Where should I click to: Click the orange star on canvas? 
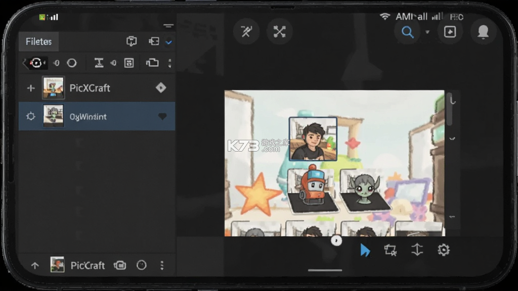pyautogui.click(x=258, y=193)
